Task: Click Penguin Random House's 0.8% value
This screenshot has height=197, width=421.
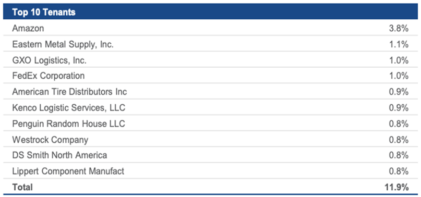Action: coord(399,124)
